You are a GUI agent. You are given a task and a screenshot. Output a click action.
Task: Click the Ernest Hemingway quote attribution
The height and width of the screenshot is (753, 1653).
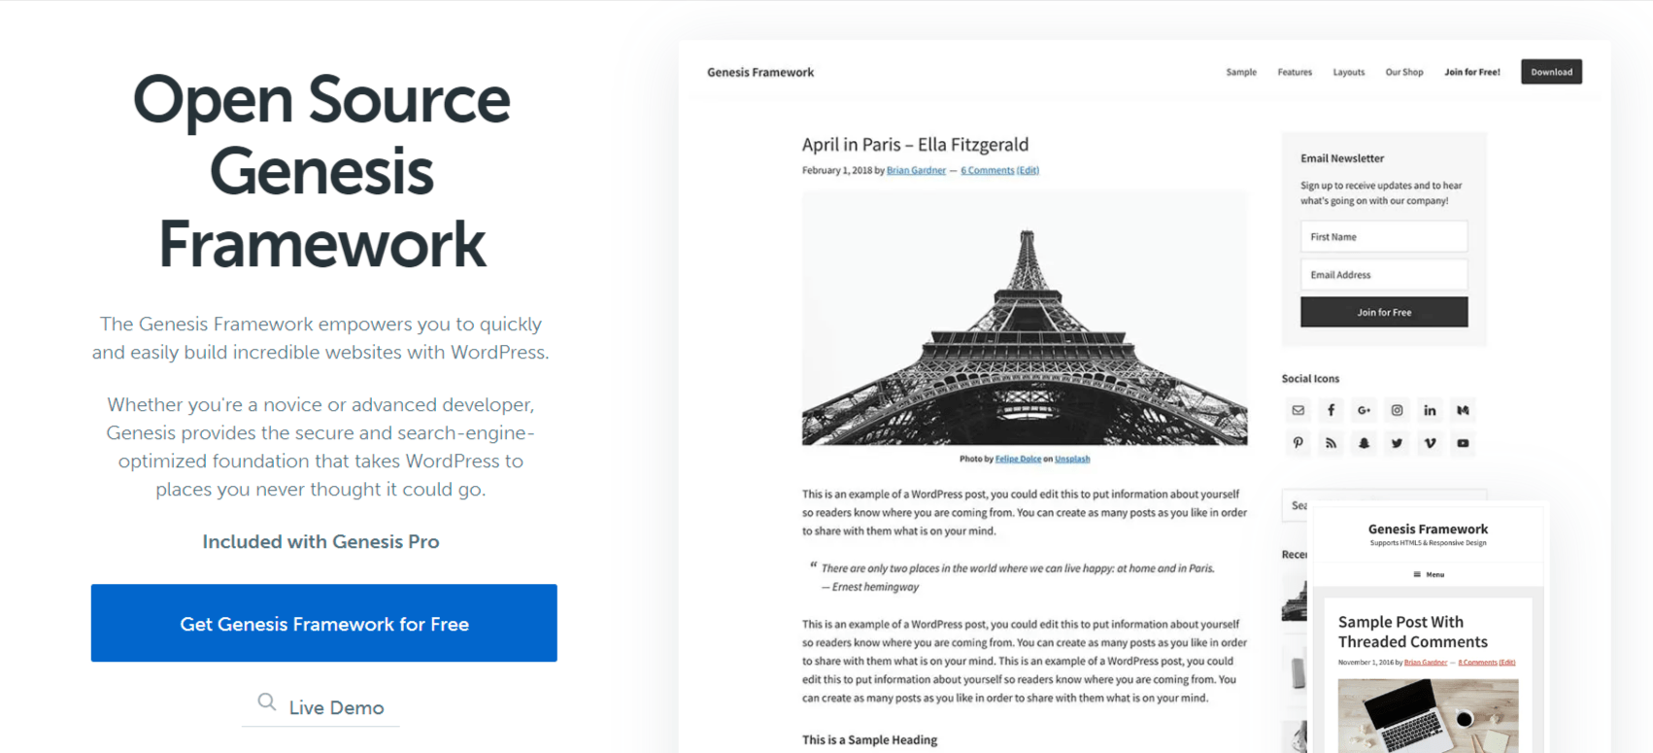[x=870, y=587]
